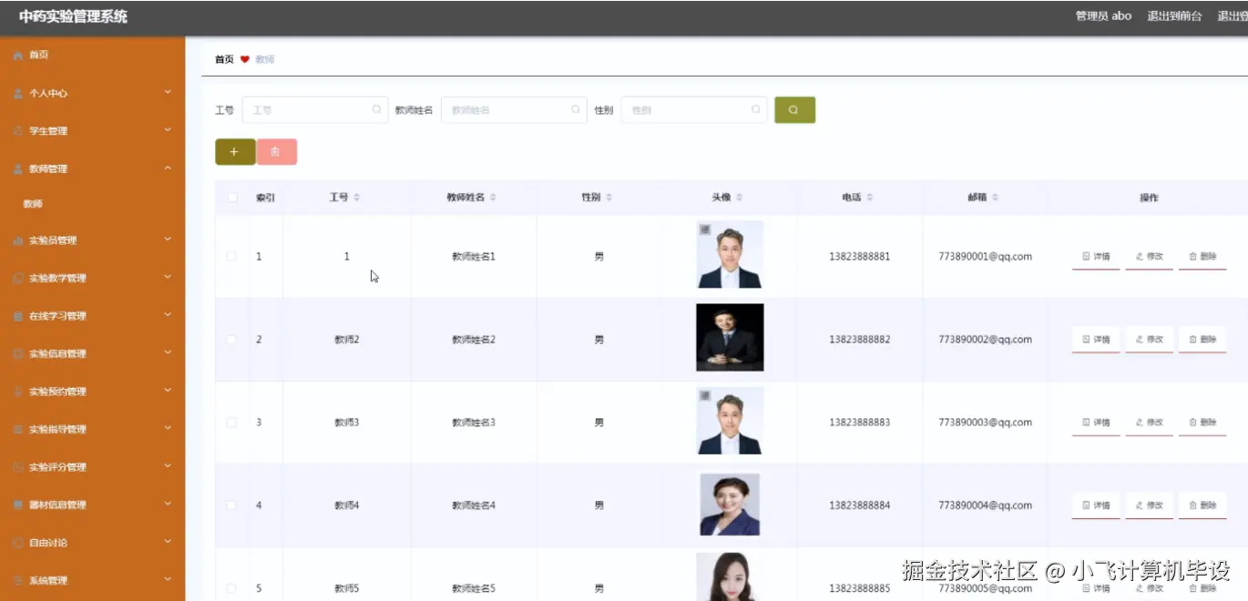The height and width of the screenshot is (601, 1248).
Task: Click 删除 for 教师姓名3
Action: 1202,423
